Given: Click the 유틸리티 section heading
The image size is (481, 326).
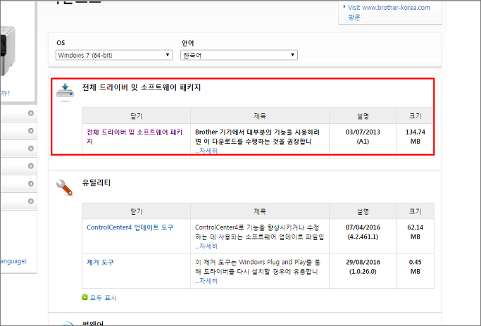Looking at the screenshot, I should 96,183.
